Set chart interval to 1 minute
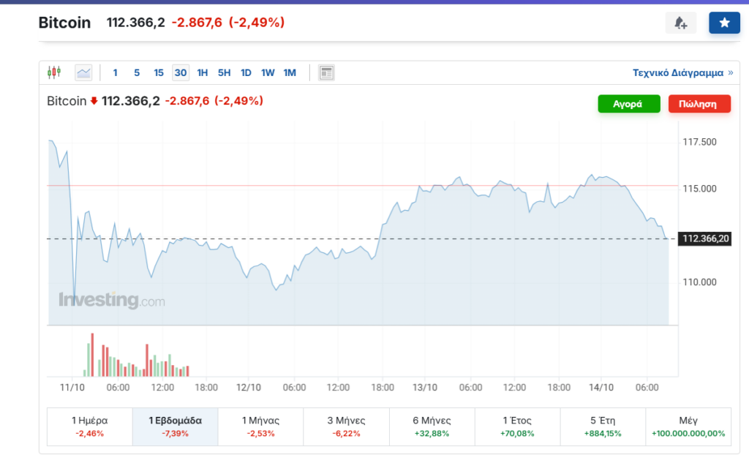Screen dimensions: 749x463 (115, 72)
